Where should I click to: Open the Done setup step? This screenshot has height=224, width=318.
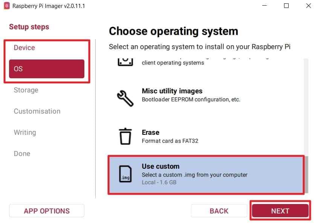(47, 154)
